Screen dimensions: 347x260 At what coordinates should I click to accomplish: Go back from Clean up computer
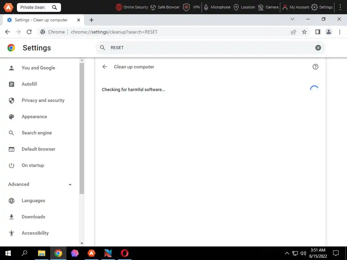pos(105,67)
